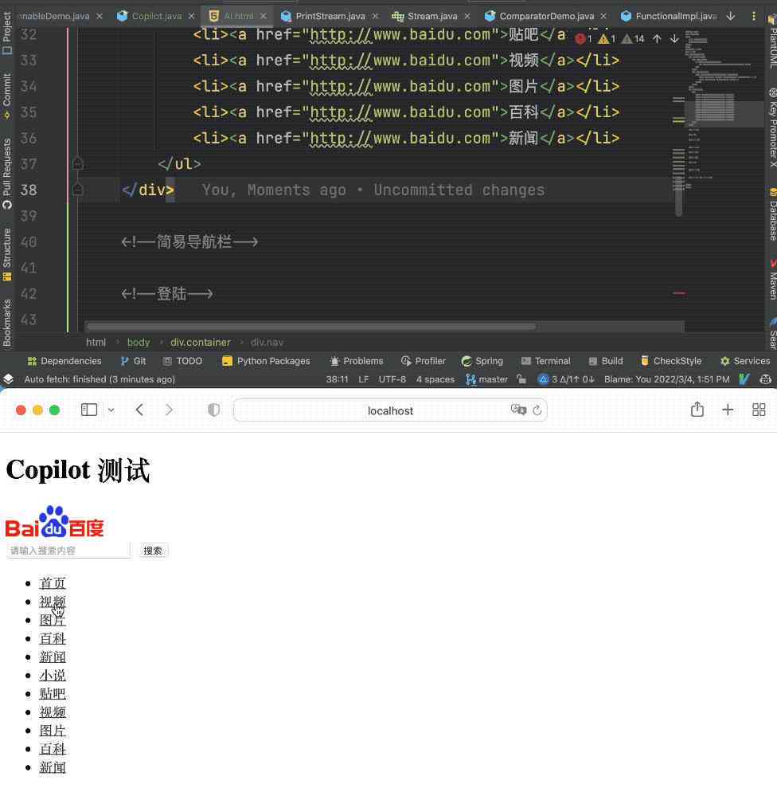777x800 pixels.
Task: Click the Copilot status bar icon
Action: coord(765,379)
